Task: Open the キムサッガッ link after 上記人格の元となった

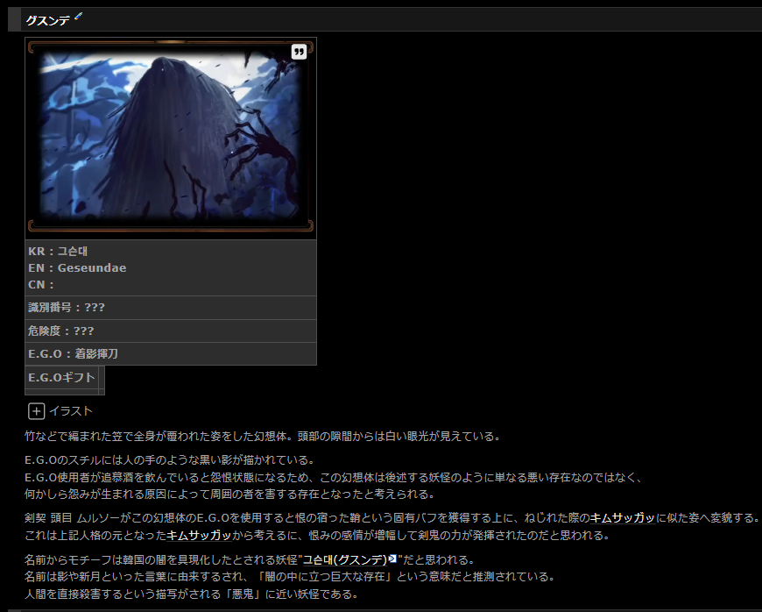Action: pyautogui.click(x=199, y=536)
